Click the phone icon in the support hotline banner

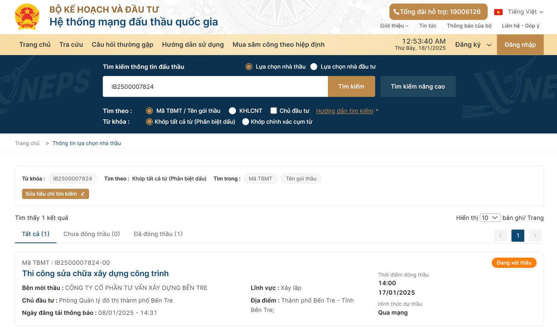point(397,12)
